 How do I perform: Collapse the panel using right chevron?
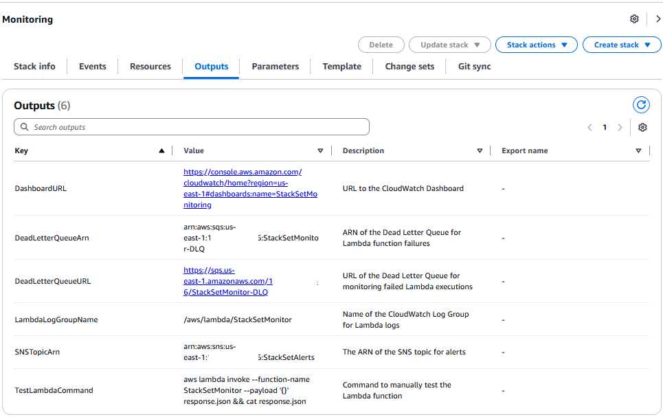pos(658,19)
